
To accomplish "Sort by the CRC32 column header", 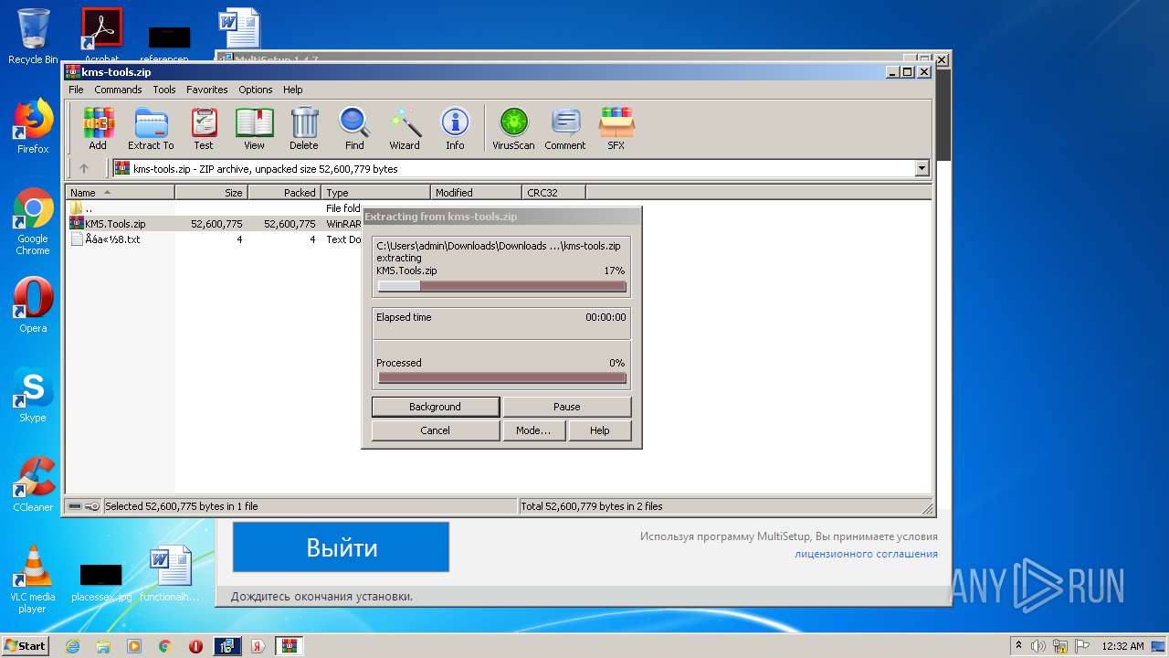I will pos(553,192).
